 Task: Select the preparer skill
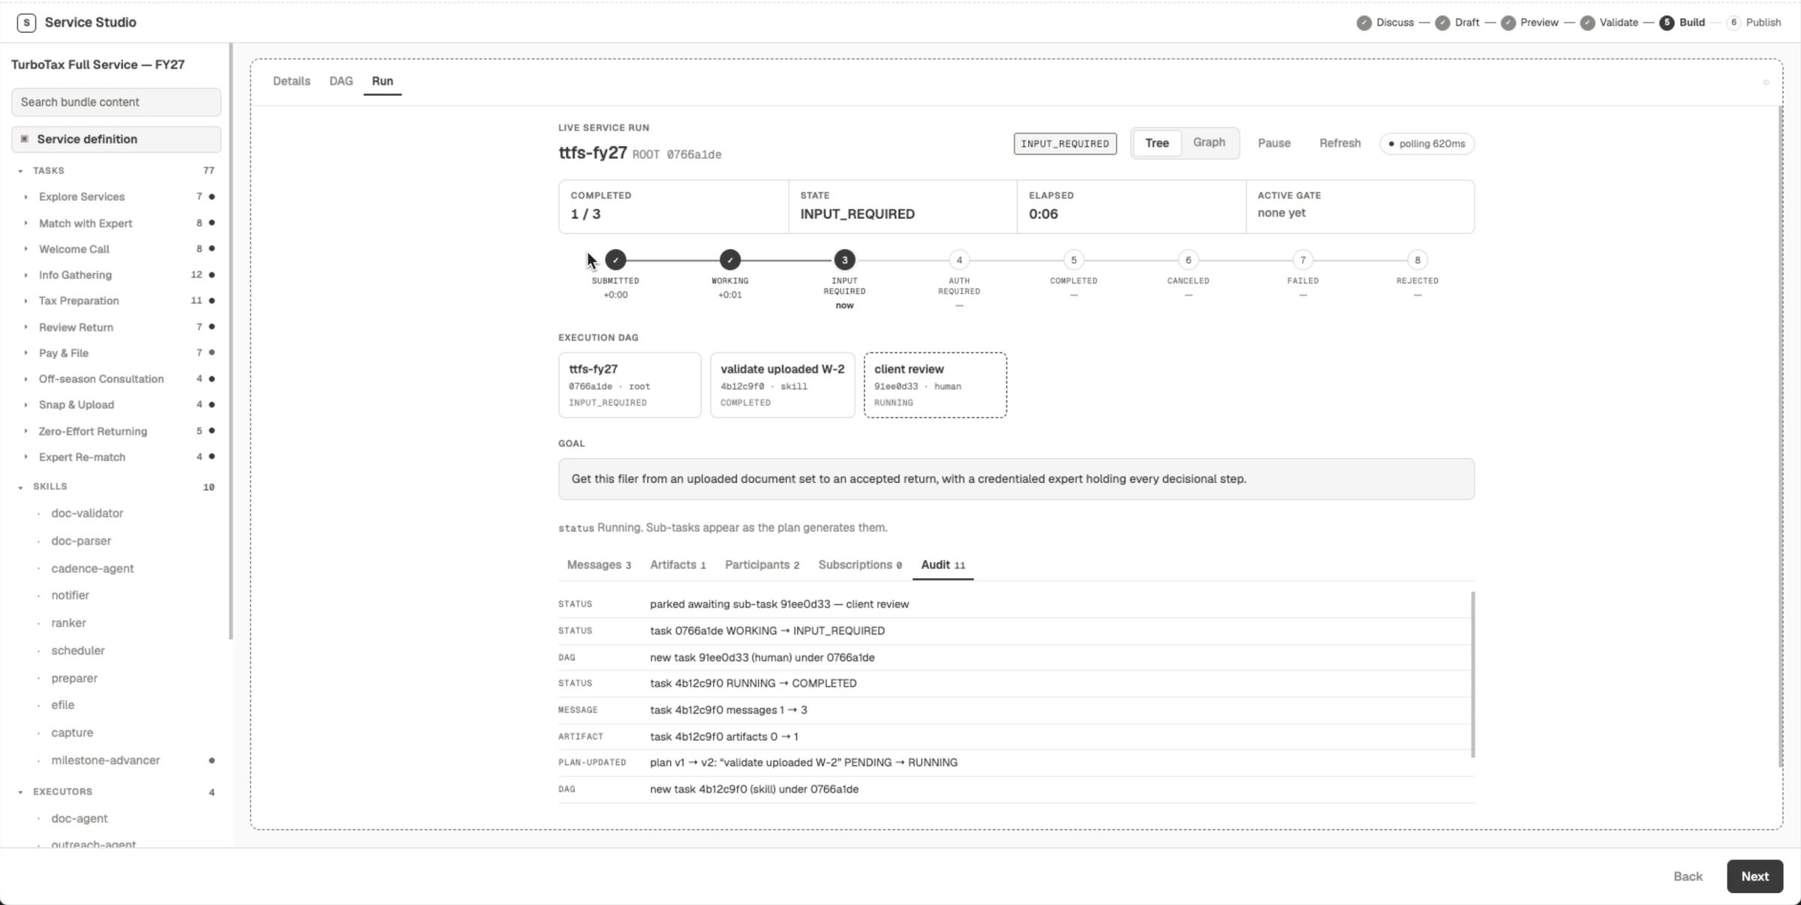tap(74, 678)
